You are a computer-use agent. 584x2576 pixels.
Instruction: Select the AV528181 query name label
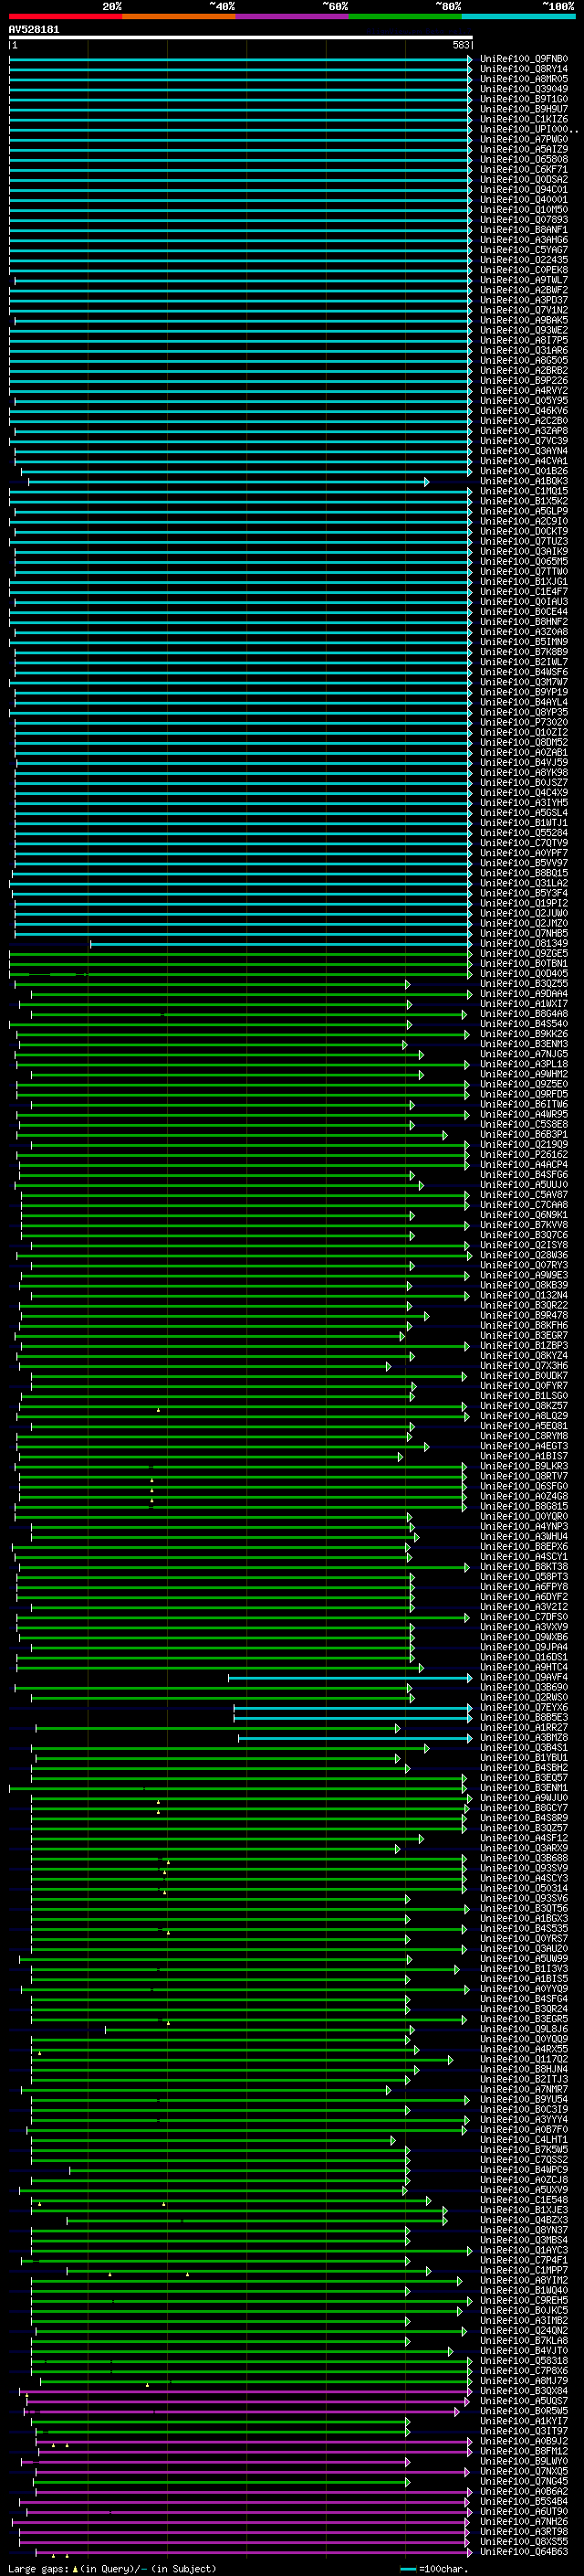pyautogui.click(x=34, y=29)
